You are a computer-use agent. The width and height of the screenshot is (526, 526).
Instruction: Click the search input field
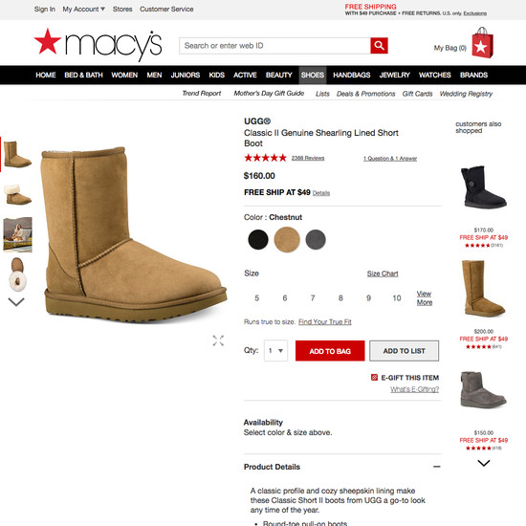coord(274,46)
